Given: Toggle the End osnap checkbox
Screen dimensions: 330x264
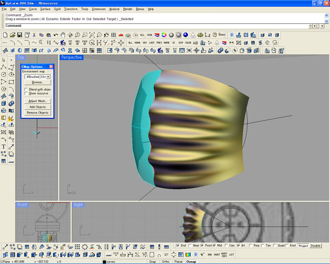Looking at the screenshot, I should coord(178,245).
